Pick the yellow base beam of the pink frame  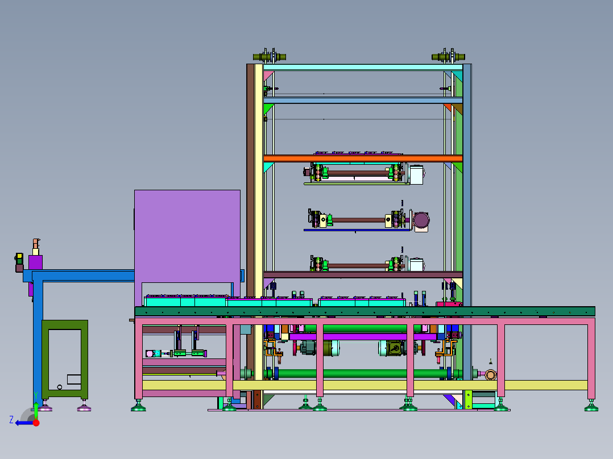(x=365, y=385)
